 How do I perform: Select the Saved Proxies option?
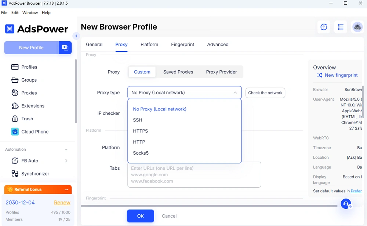pos(178,72)
